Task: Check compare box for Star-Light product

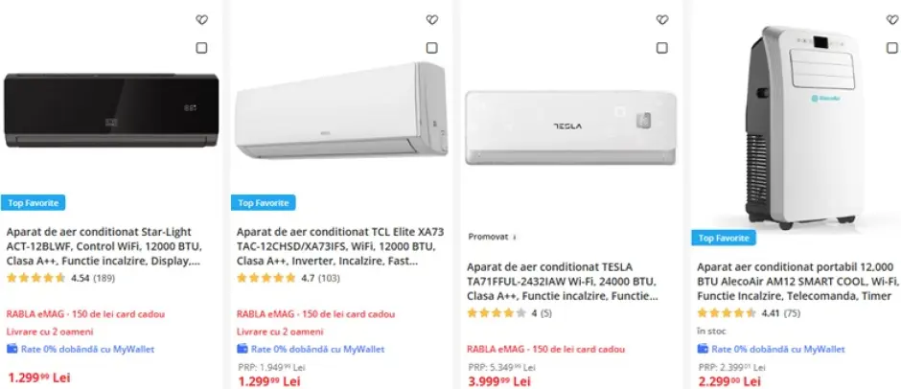Action: (201, 48)
